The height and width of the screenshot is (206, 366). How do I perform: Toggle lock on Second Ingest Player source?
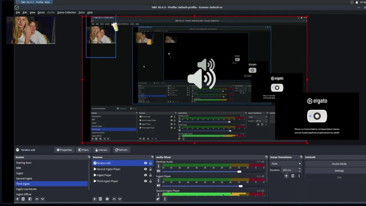pyautogui.click(x=150, y=169)
